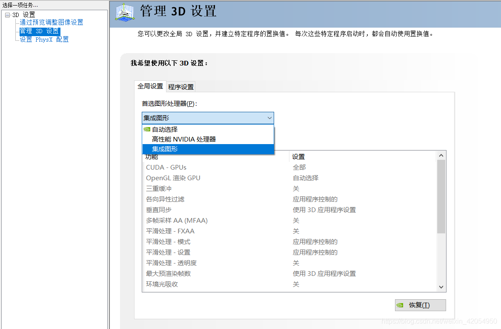This screenshot has height=329, width=501.
Task: Select the 平滑处理 - 透明度 row
Action: [289, 263]
